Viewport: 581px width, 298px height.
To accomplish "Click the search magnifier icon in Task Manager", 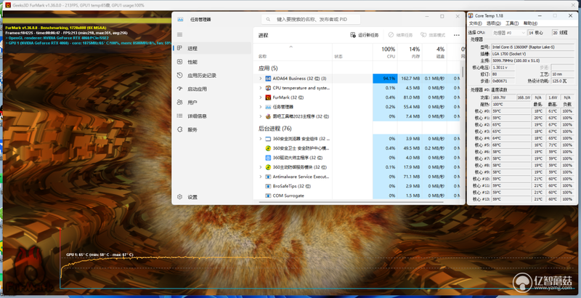I will click(x=268, y=20).
